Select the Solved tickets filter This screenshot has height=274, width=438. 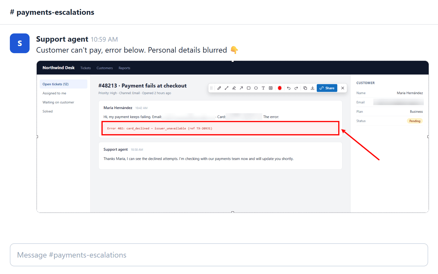click(x=47, y=111)
